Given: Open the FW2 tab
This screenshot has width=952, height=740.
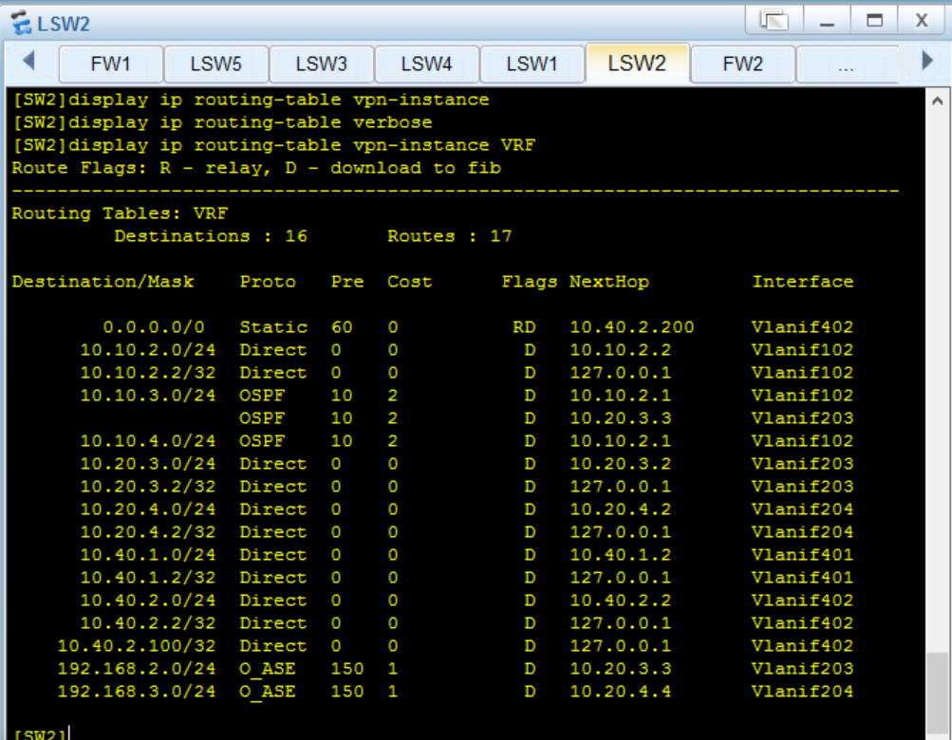Looking at the screenshot, I should [742, 64].
